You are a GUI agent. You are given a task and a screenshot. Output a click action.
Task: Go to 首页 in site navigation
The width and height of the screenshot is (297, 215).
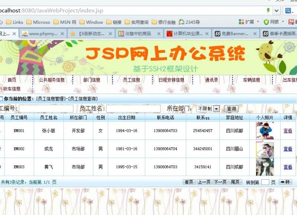[12, 80]
